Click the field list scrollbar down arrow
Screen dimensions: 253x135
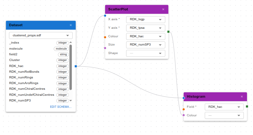[71, 101]
